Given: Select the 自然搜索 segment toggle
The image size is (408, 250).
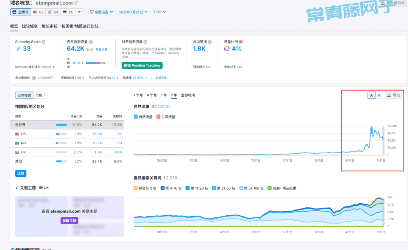Looking at the screenshot, I should (24, 95).
